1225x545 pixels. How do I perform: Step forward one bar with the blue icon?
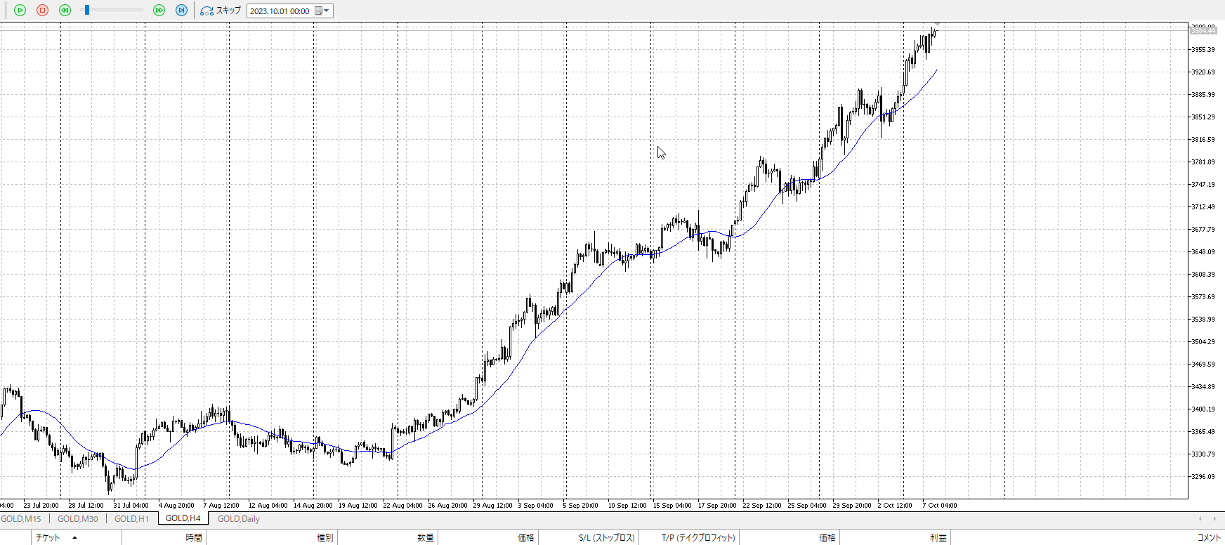pyautogui.click(x=181, y=11)
